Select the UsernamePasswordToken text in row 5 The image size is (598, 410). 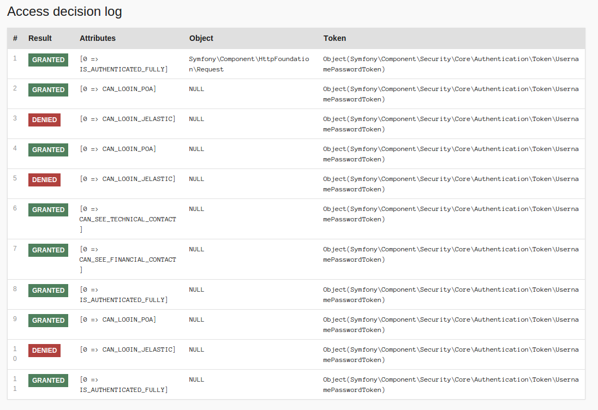point(451,184)
